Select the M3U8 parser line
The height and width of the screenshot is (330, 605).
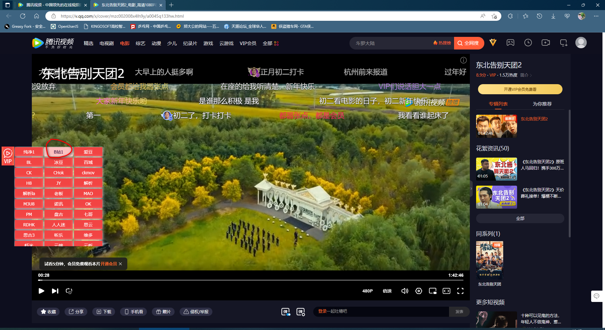[x=29, y=204]
